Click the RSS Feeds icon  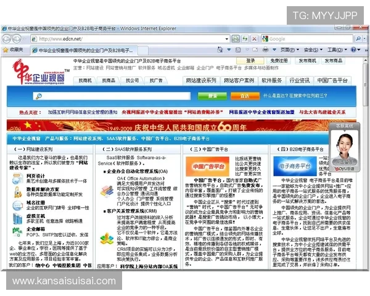pyautogui.click(x=238, y=50)
